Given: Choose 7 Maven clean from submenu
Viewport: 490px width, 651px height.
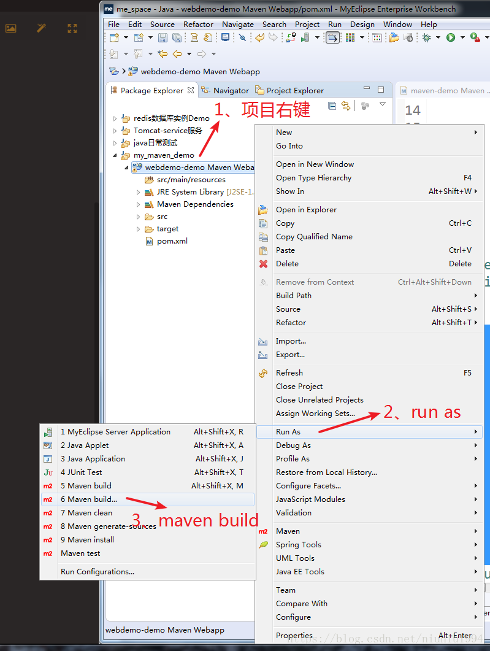Looking at the screenshot, I should click(148, 513).
